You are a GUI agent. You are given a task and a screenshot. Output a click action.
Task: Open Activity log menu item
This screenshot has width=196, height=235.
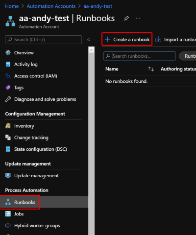pyautogui.click(x=26, y=65)
